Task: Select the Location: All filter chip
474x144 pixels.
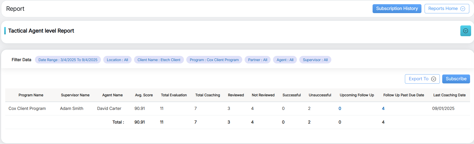Action: 117,60
